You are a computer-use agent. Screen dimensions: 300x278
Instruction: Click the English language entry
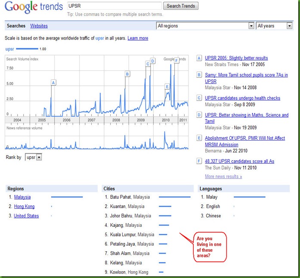coord(213,206)
